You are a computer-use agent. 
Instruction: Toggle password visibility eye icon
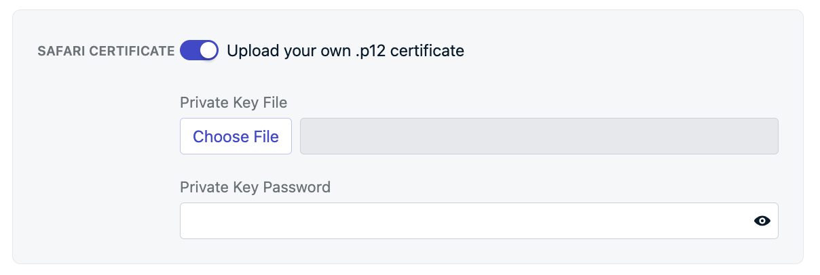pyautogui.click(x=762, y=221)
